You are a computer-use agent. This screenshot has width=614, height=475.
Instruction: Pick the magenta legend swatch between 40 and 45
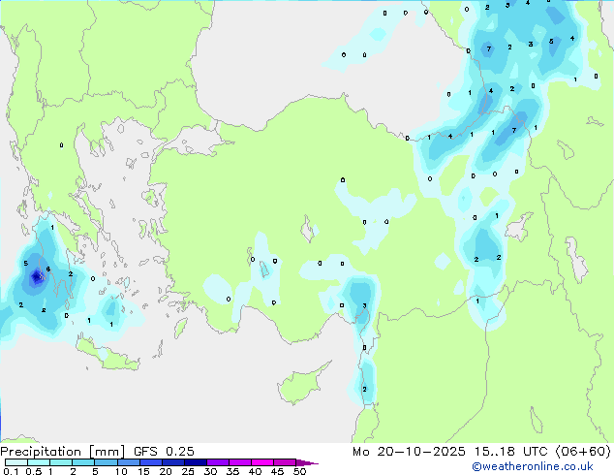point(262,462)
